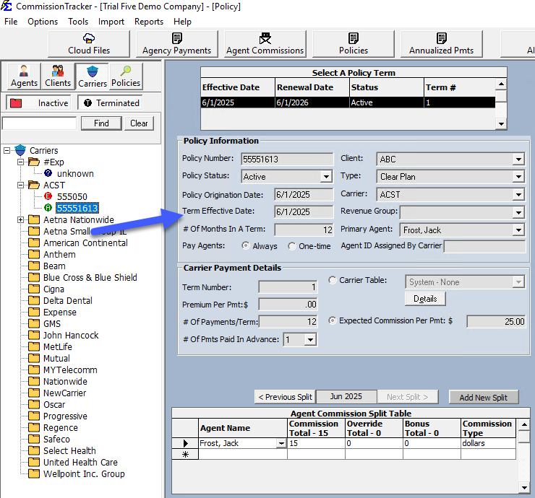Toggle the Inactive red filter
Screen dimensions: 535x498
pos(38,103)
